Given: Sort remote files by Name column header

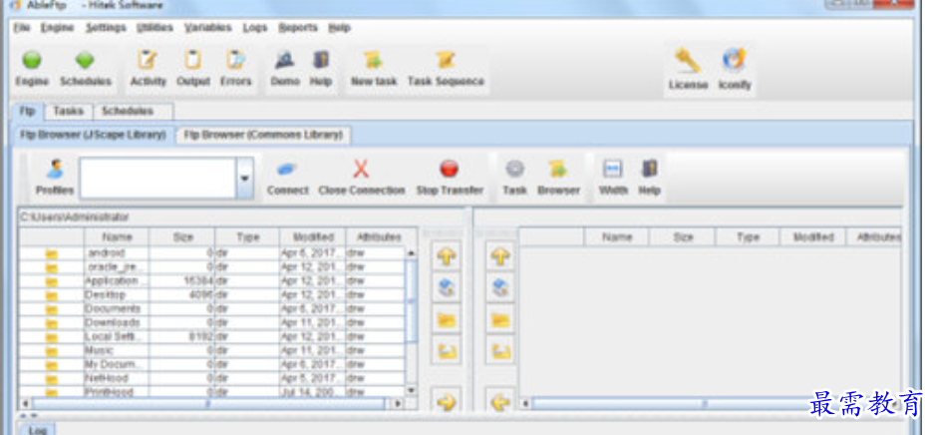Looking at the screenshot, I should coord(617,237).
